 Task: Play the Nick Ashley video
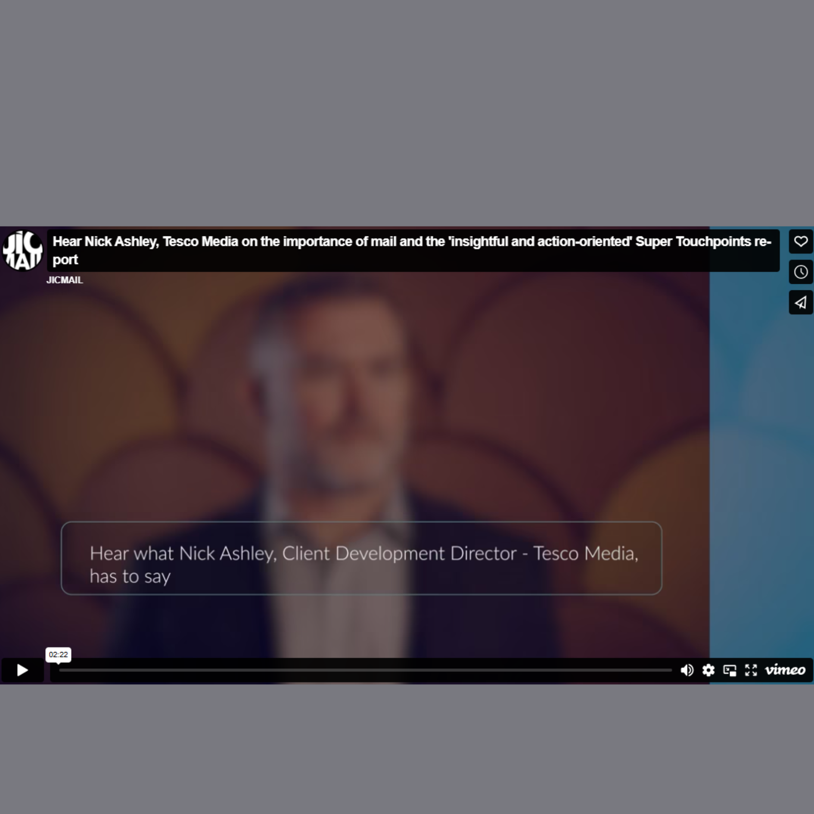click(x=22, y=670)
